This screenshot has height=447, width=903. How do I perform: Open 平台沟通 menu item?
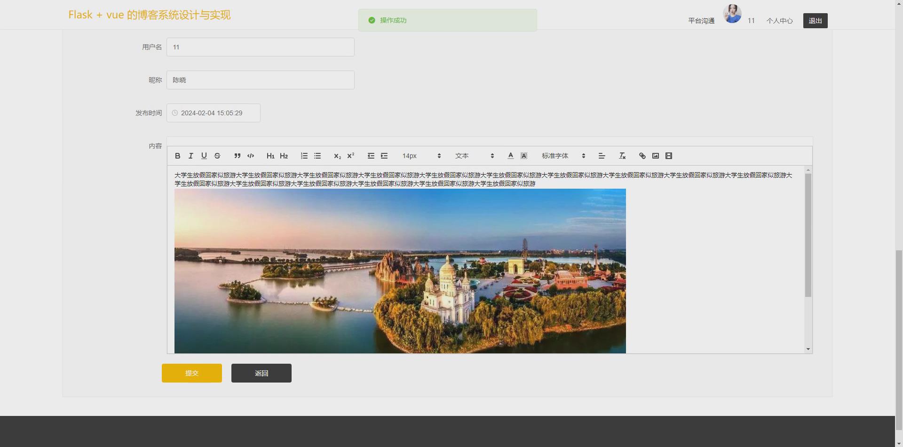(701, 21)
